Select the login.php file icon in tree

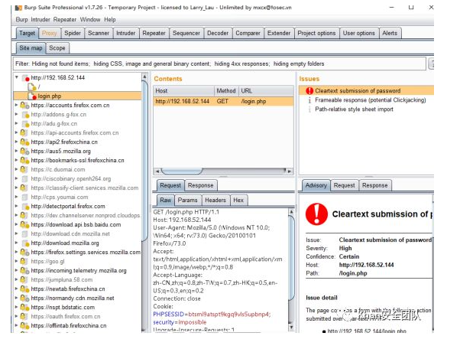point(32,96)
